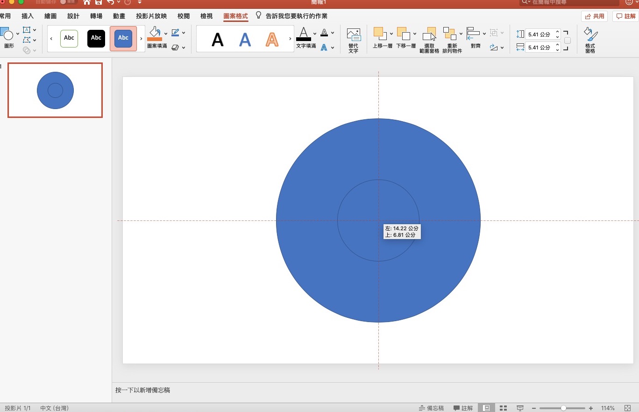639x412 pixels.
Task: Click the 共用 share button
Action: pos(594,16)
